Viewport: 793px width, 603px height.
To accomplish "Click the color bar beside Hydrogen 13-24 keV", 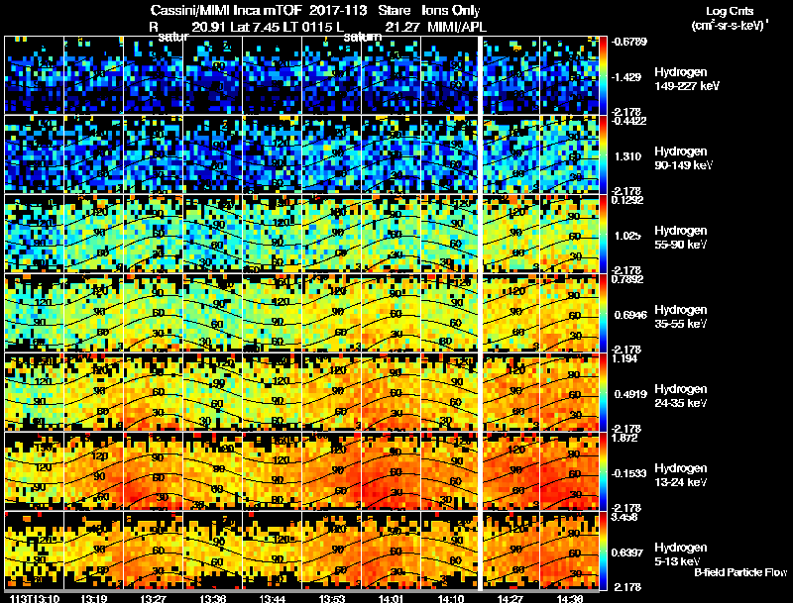I will point(603,471).
